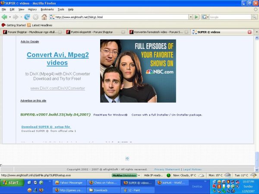The height and width of the screenshot is (194, 259).
Task: Click the Hide IP ready status text
Action: click(153, 175)
